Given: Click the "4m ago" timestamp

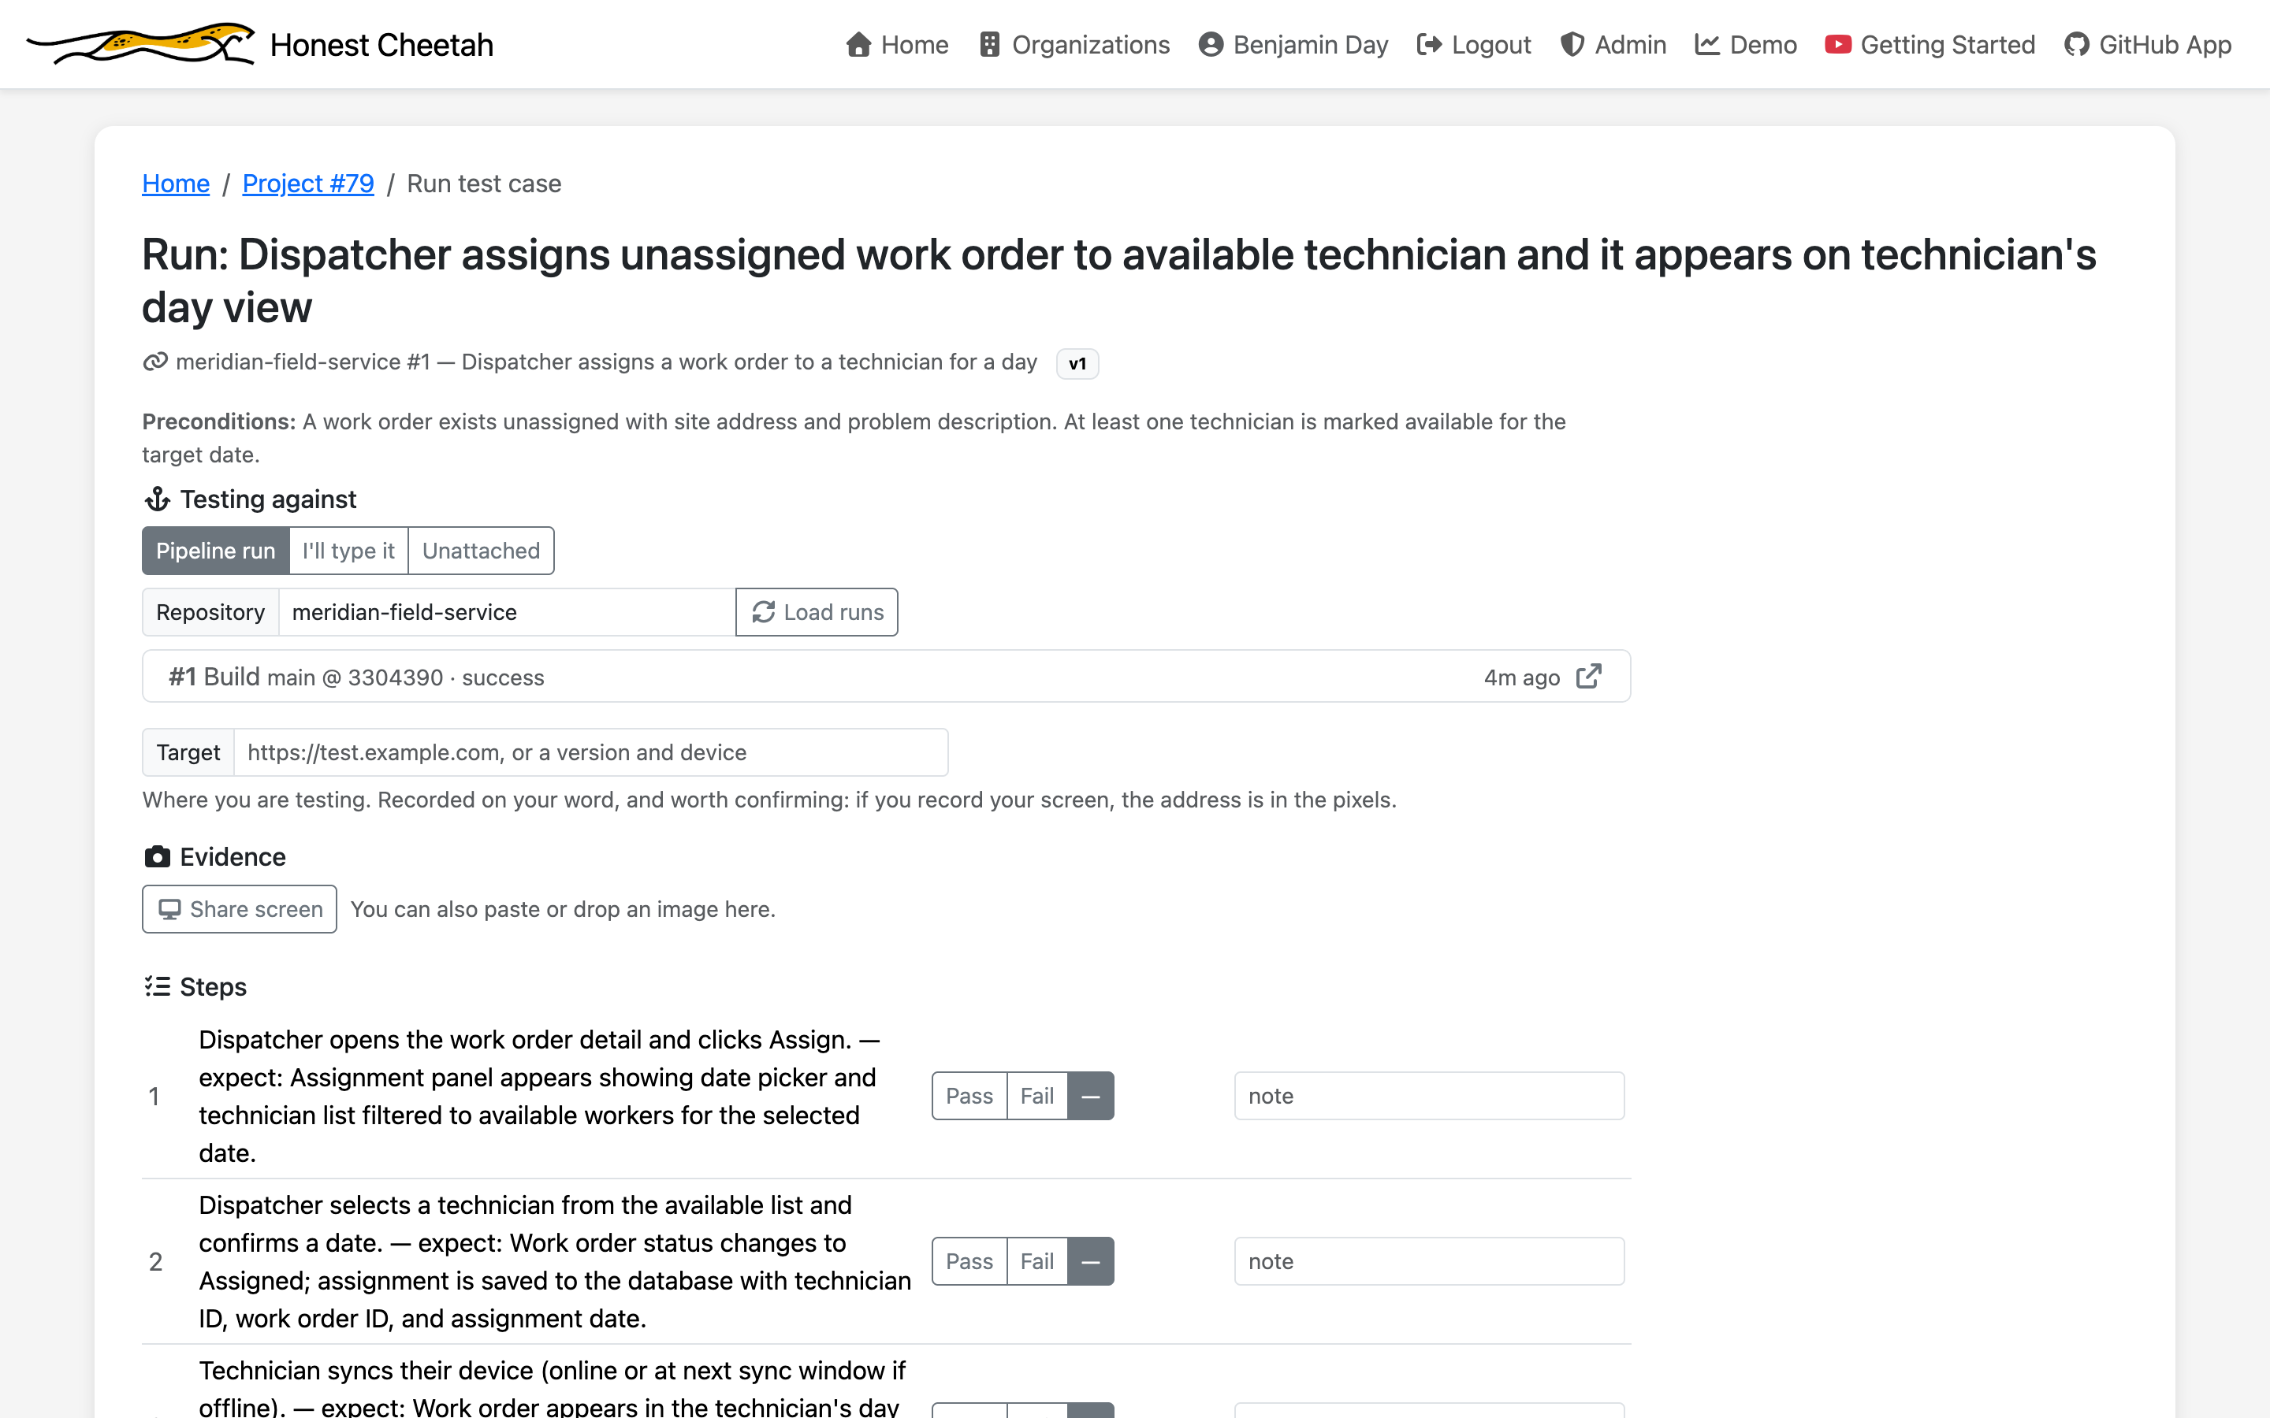Looking at the screenshot, I should pos(1521,677).
